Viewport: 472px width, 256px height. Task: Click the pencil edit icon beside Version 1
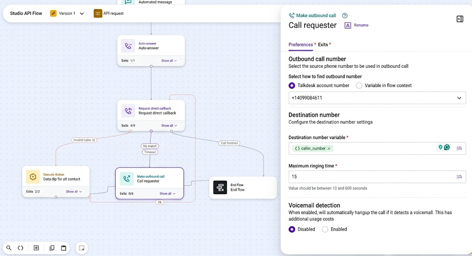(53, 13)
